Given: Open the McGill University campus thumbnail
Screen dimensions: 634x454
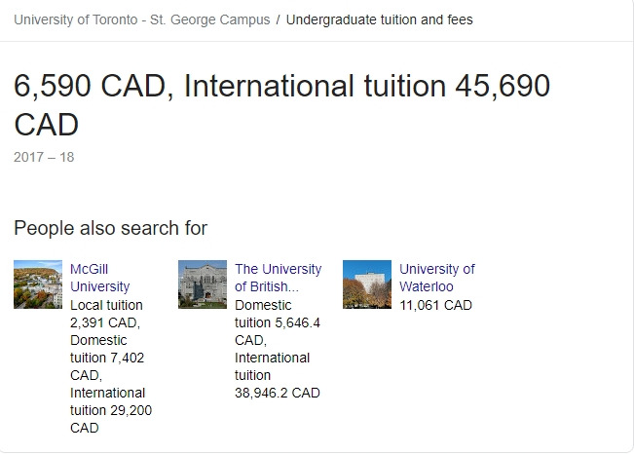Looking at the screenshot, I should click(38, 284).
